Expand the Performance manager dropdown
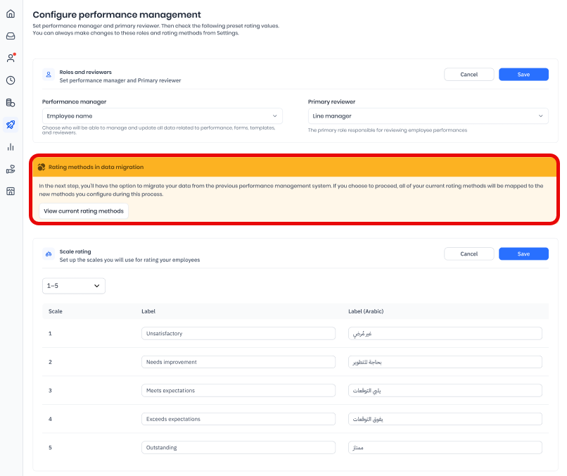567x476 pixels. pos(162,116)
